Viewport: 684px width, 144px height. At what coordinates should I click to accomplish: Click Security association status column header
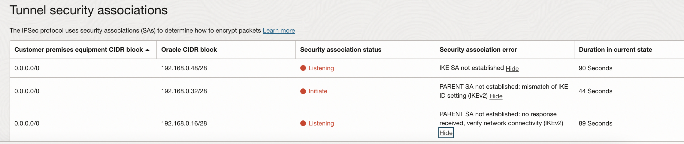point(340,50)
